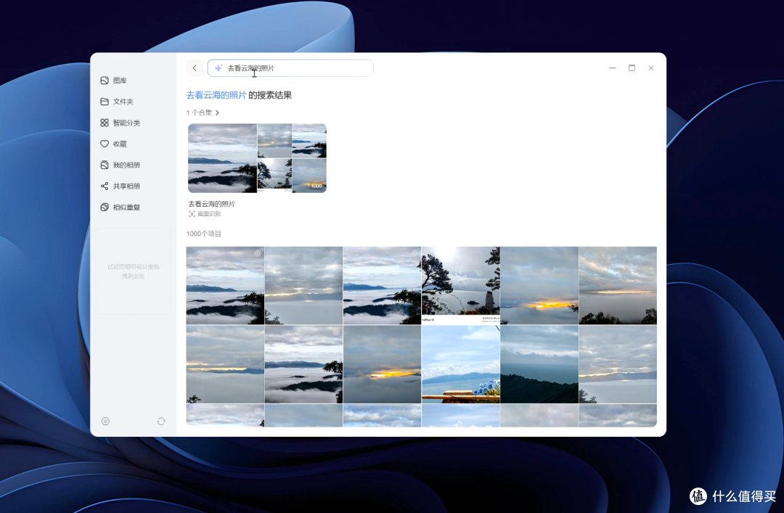Click the 1000个项目 count text

[x=204, y=234]
